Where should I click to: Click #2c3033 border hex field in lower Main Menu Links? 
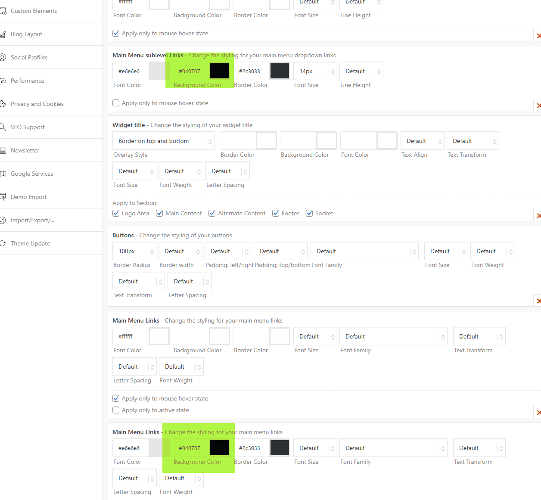click(x=252, y=448)
